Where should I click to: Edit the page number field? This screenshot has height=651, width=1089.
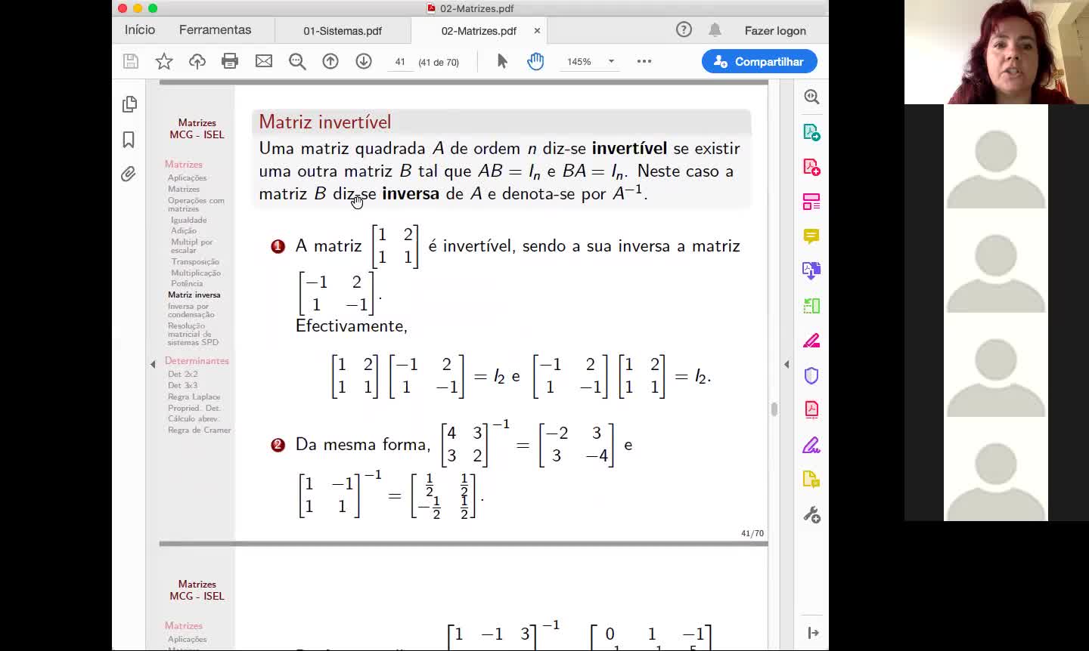tap(400, 62)
